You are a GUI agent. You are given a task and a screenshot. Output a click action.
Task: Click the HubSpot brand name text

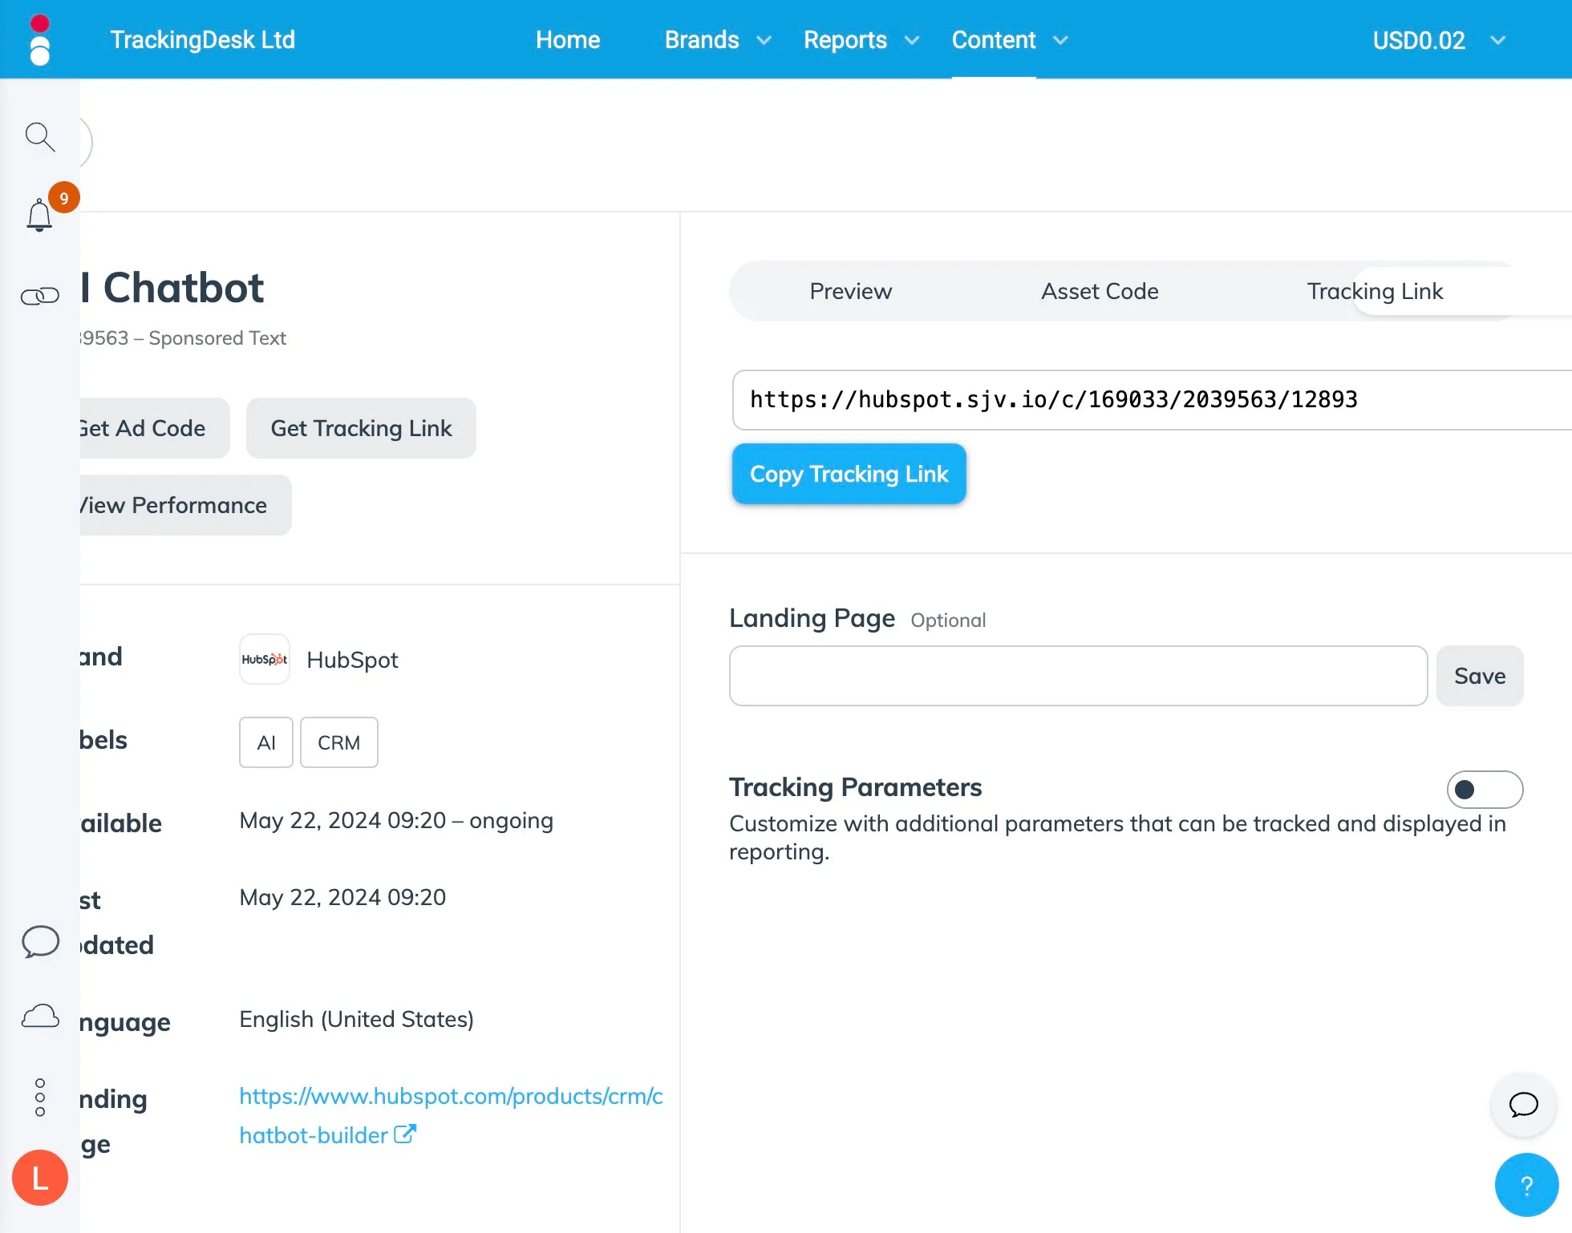click(x=352, y=660)
